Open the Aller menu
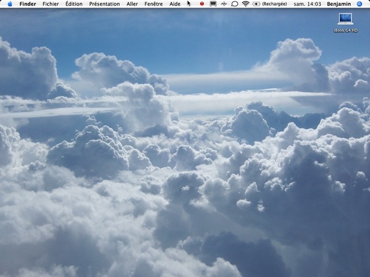 click(132, 4)
